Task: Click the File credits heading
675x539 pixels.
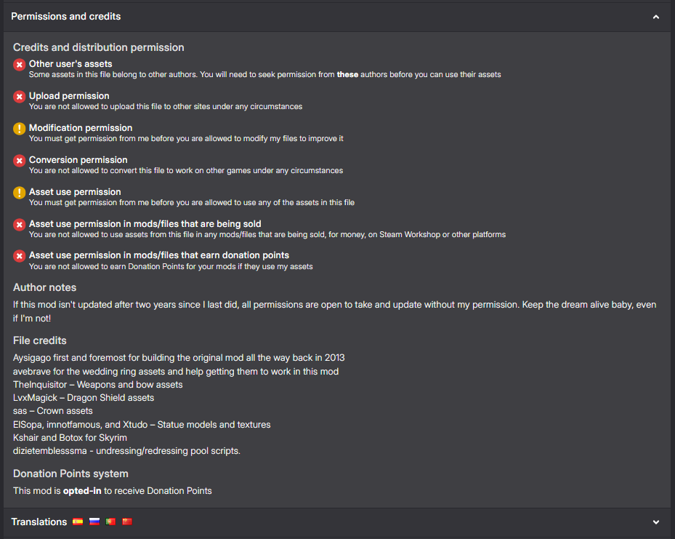Action: [x=40, y=340]
